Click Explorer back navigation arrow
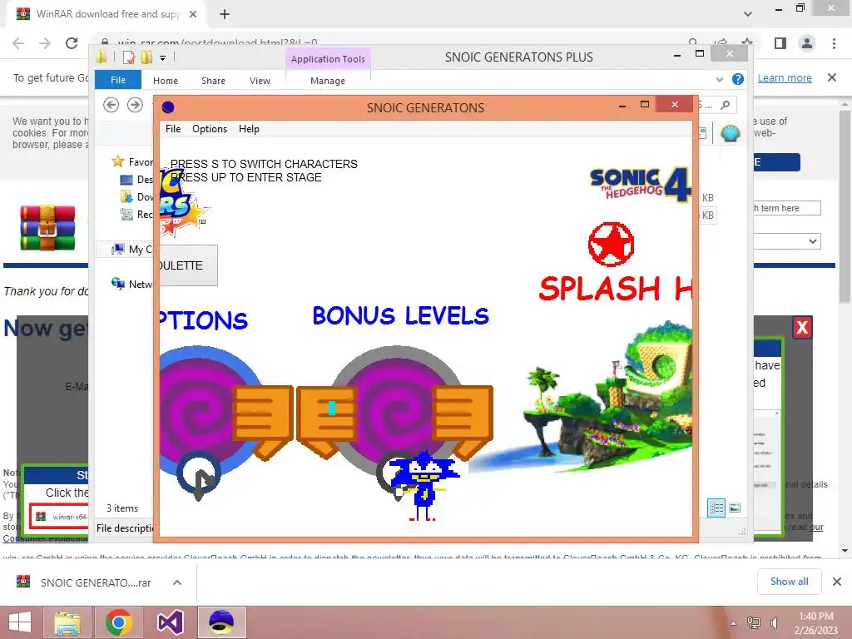The image size is (852, 639). (111, 104)
